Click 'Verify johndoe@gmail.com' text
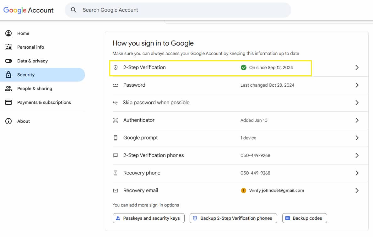 [x=276, y=190]
